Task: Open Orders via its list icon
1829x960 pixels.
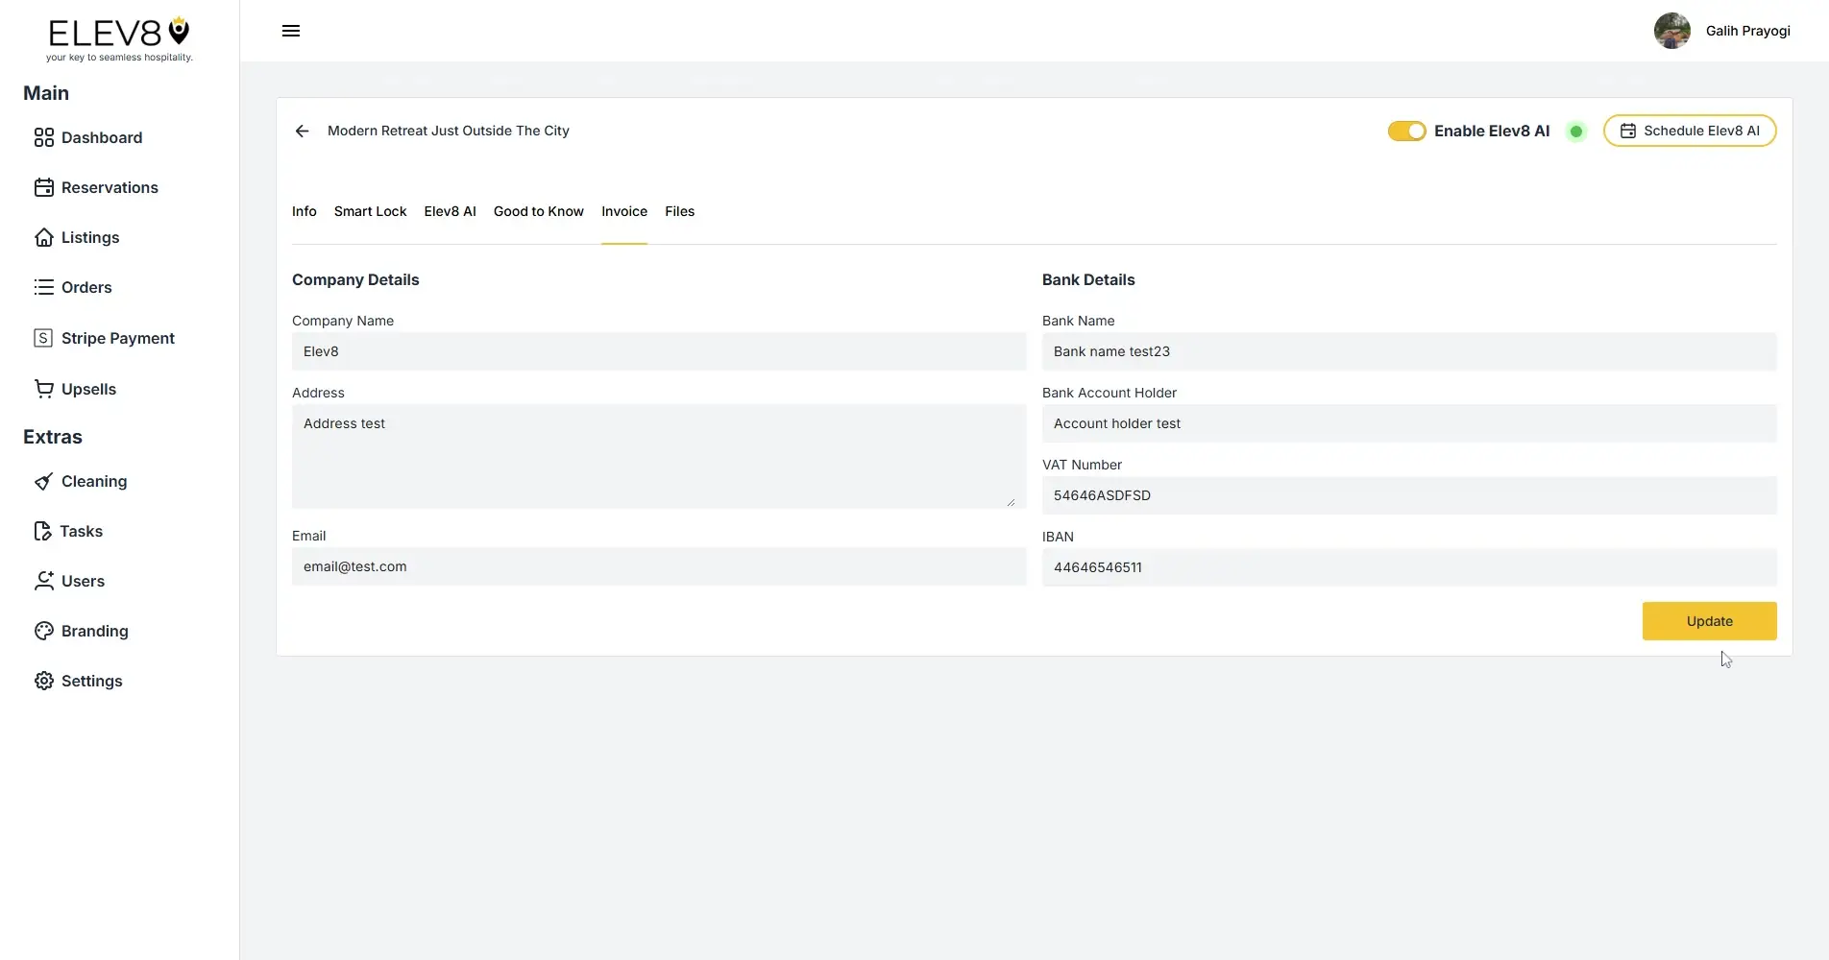Action: coord(44,287)
